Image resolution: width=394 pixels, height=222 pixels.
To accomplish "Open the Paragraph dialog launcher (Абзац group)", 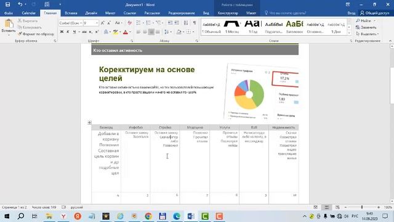I will (x=197, y=41).
